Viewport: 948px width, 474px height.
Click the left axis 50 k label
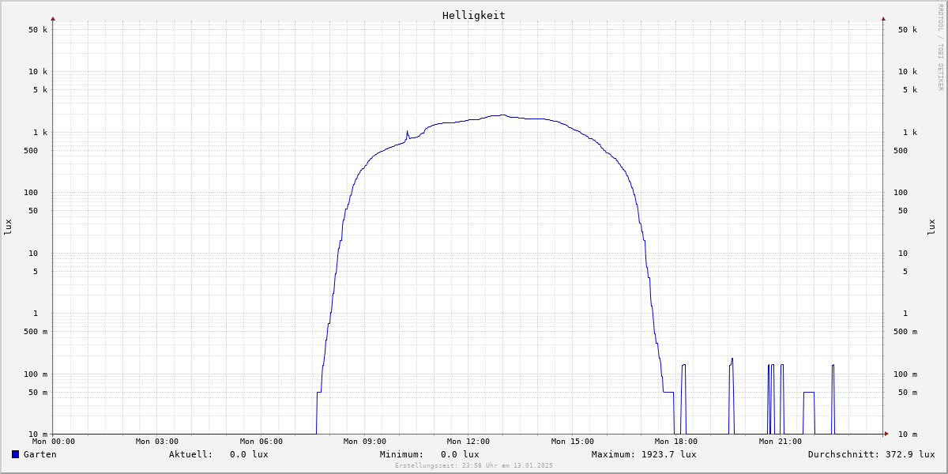pos(38,30)
